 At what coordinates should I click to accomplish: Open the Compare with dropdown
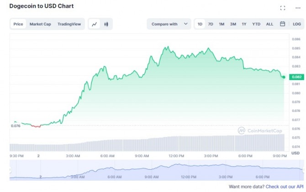tap(169, 24)
